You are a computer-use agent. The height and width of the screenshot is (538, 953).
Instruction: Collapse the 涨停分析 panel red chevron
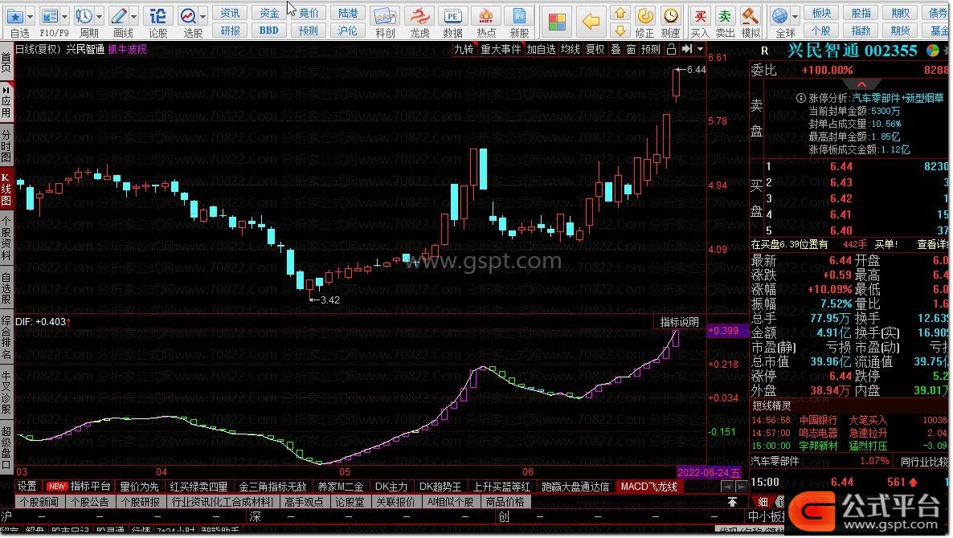[x=861, y=84]
